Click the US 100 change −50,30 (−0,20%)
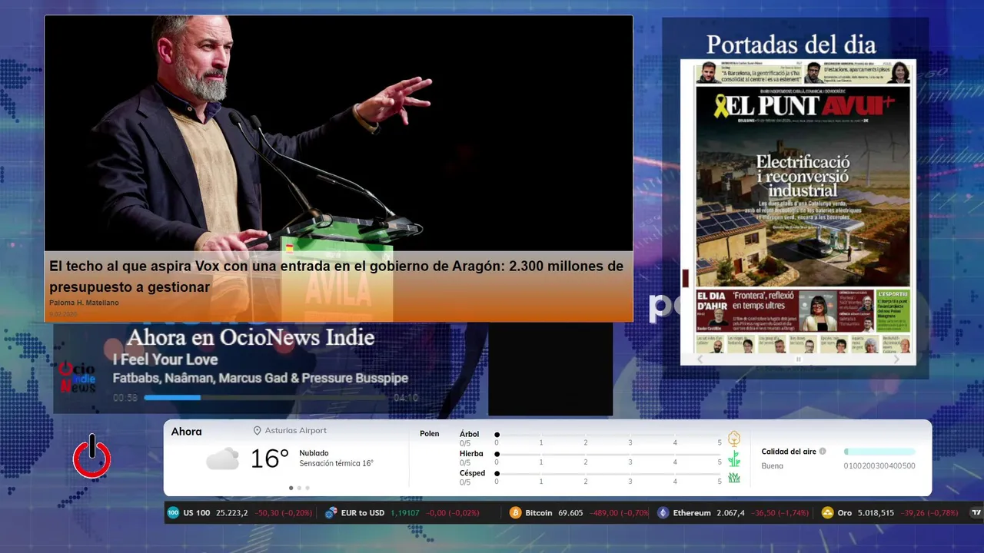This screenshot has width=984, height=553. click(284, 512)
